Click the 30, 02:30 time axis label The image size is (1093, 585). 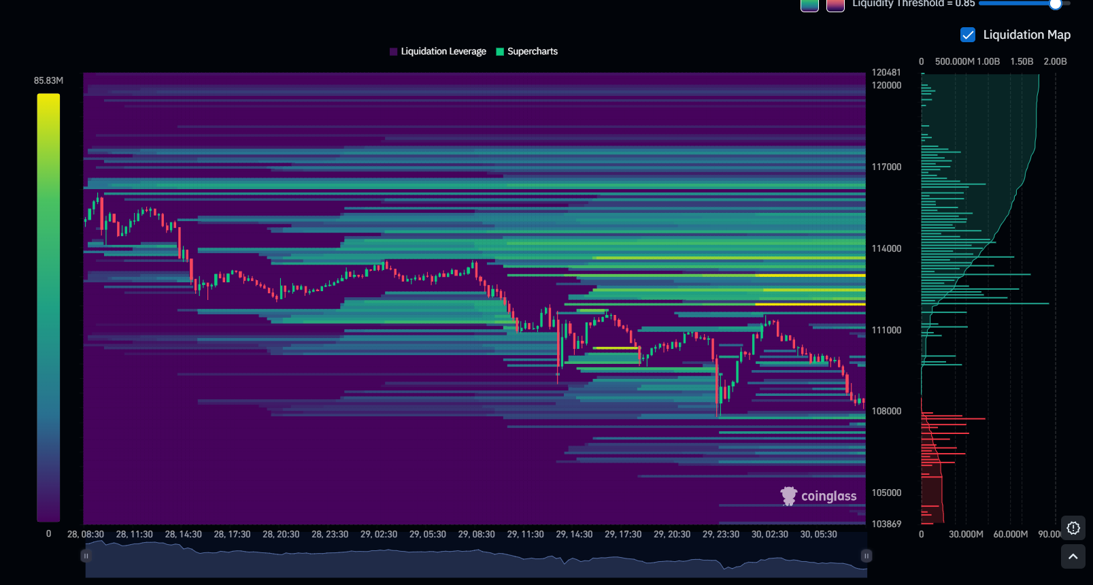click(x=770, y=534)
